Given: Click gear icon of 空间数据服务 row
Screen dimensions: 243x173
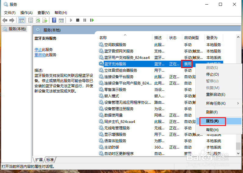Looking at the screenshot, I should (x=101, y=45).
